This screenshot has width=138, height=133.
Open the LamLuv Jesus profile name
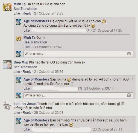[25, 104]
